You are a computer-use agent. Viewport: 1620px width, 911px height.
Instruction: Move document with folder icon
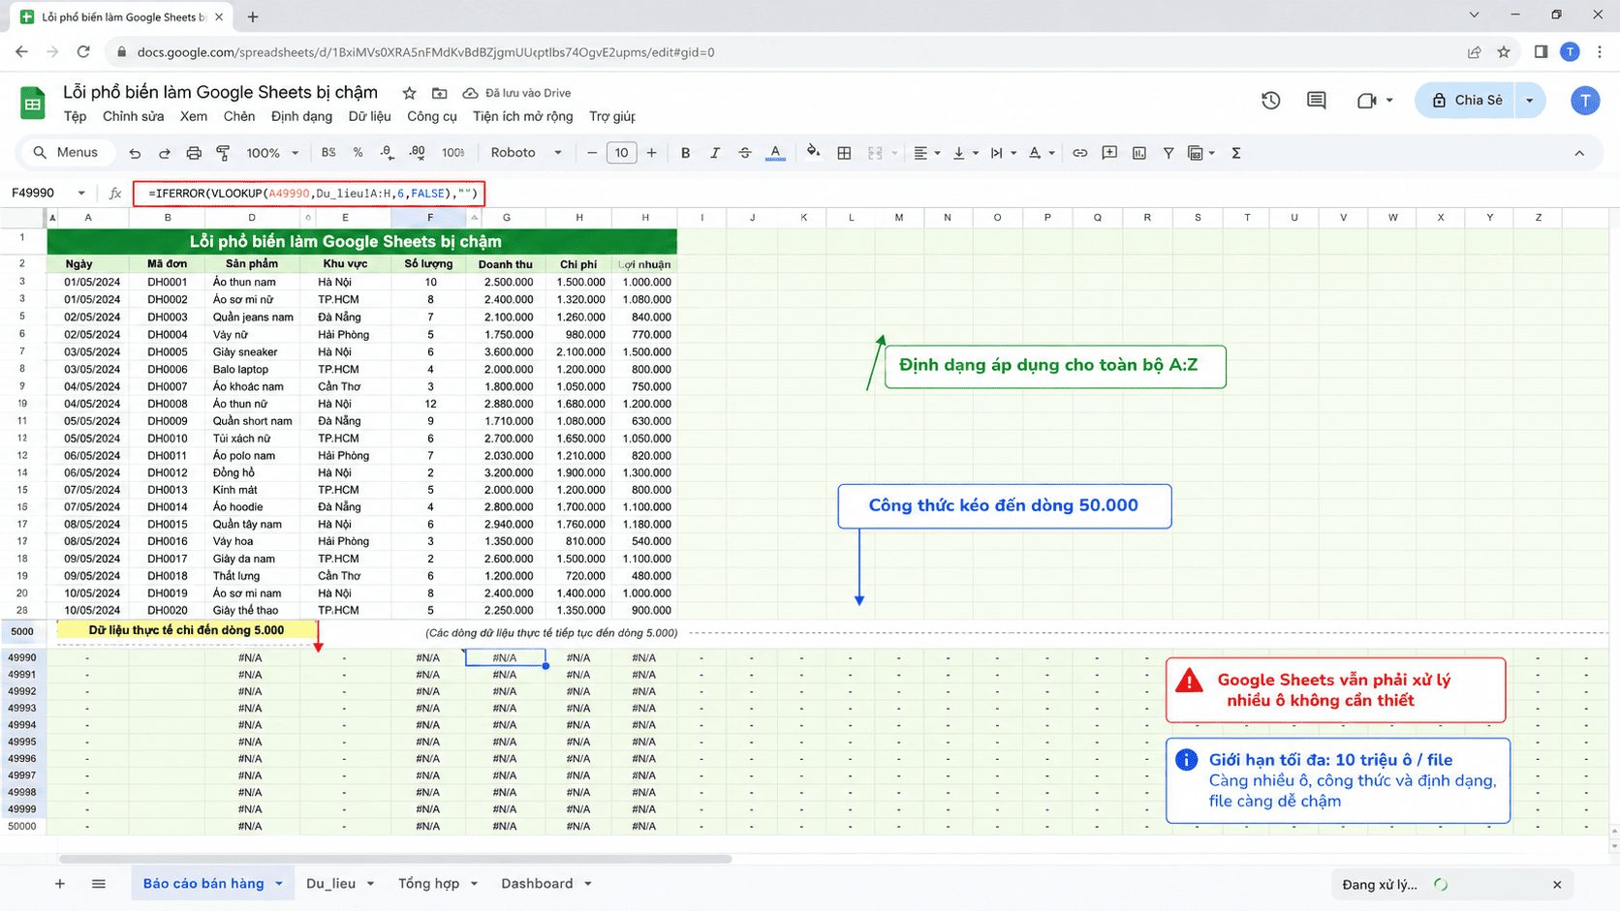coord(440,93)
